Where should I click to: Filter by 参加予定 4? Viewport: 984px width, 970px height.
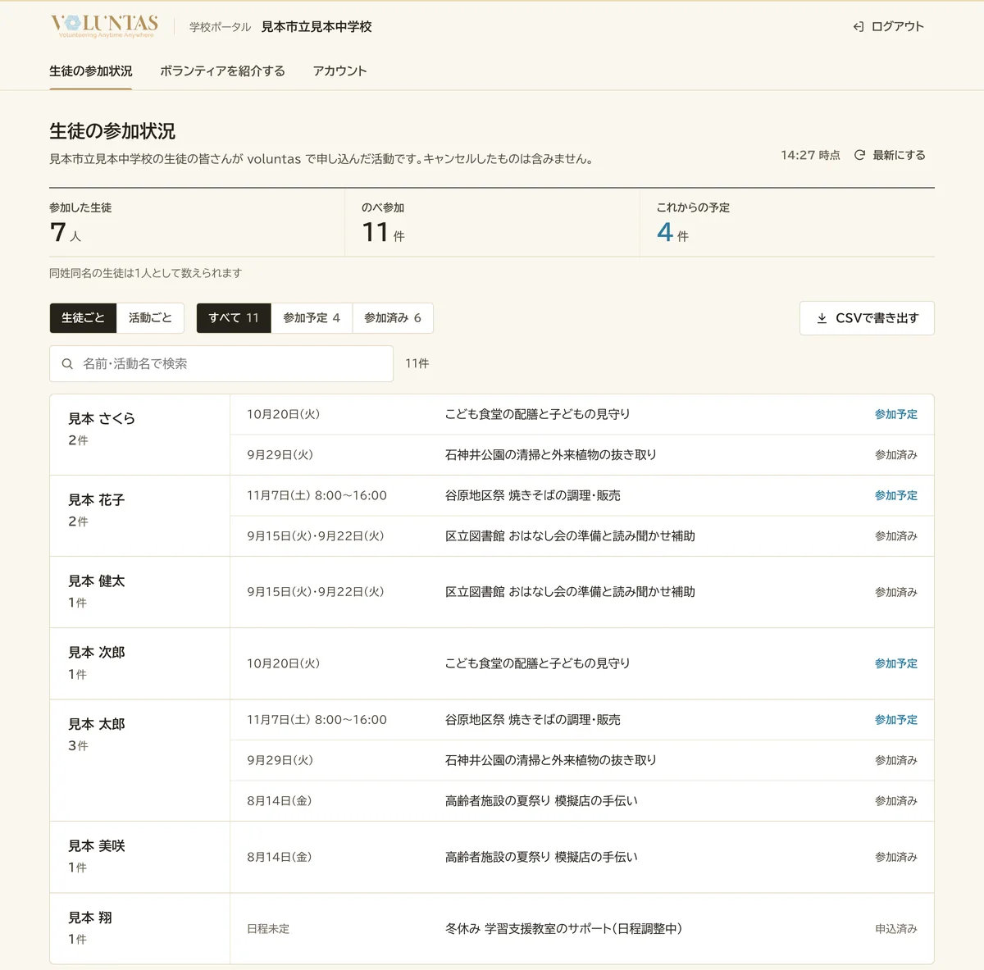[x=312, y=318]
